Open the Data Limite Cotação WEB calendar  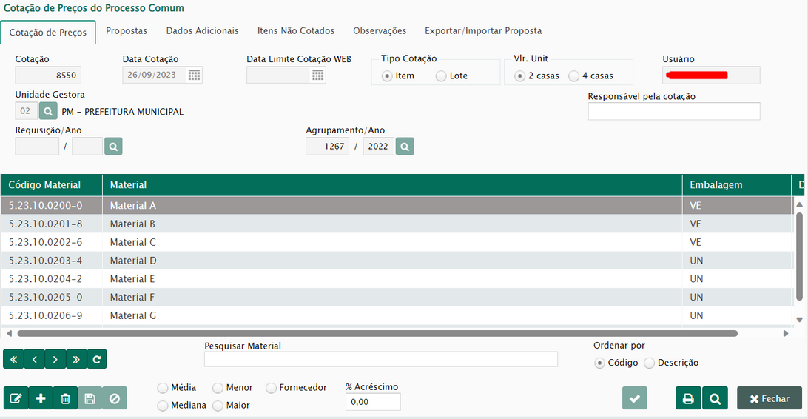click(x=317, y=75)
